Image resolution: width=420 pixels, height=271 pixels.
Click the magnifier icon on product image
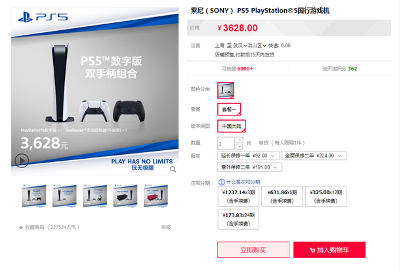tap(173, 169)
